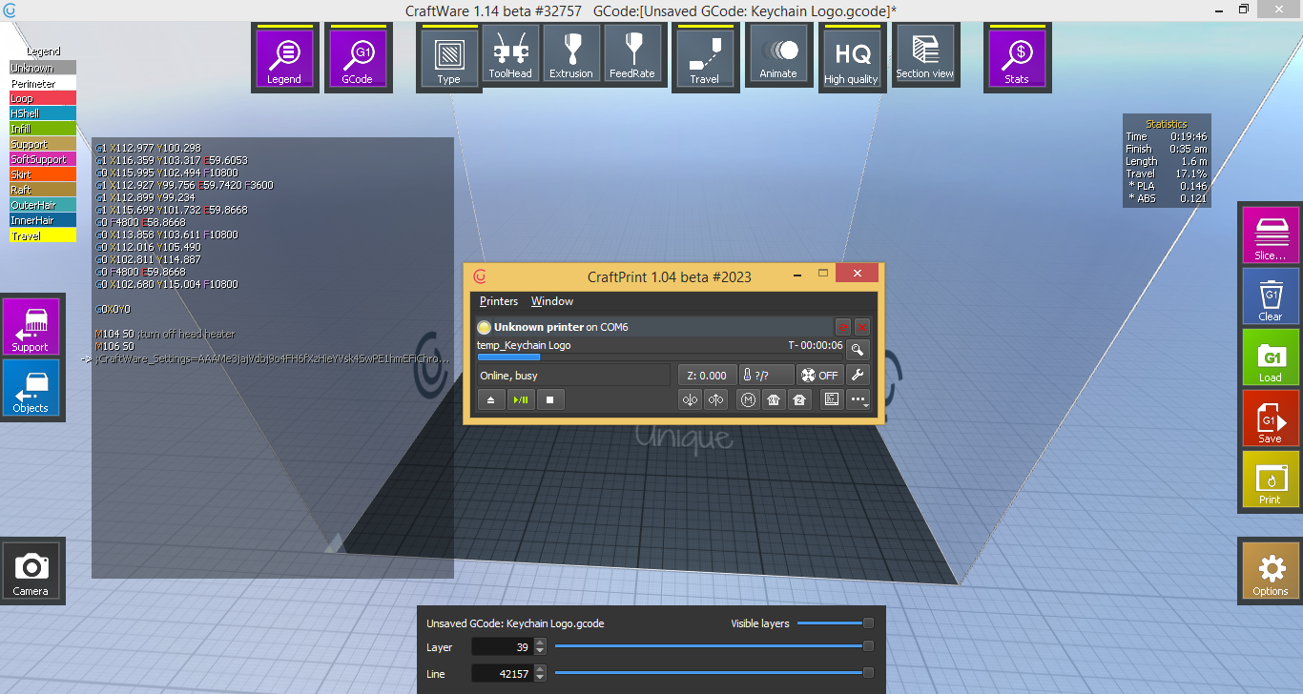The height and width of the screenshot is (694, 1303).
Task: Click the Unknown printer status light
Action: [485, 327]
